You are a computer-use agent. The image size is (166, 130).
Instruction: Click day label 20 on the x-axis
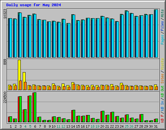pos(102,126)
